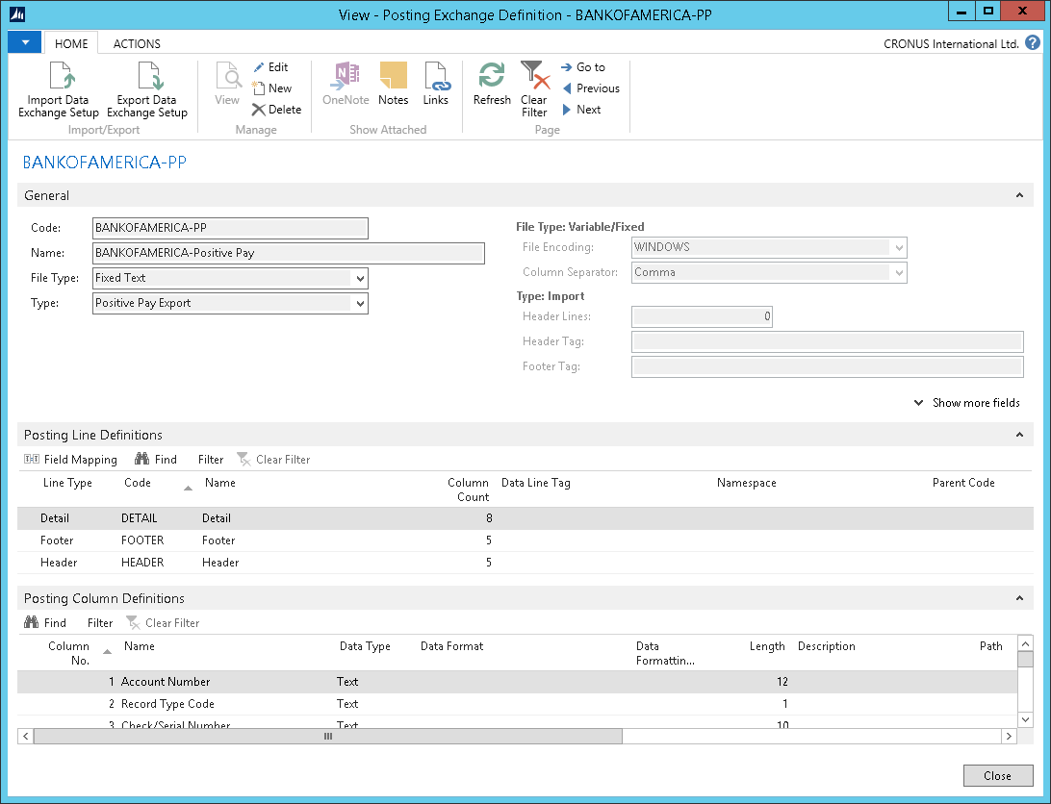
Task: Select the HEADER line row
Action: [525, 563]
